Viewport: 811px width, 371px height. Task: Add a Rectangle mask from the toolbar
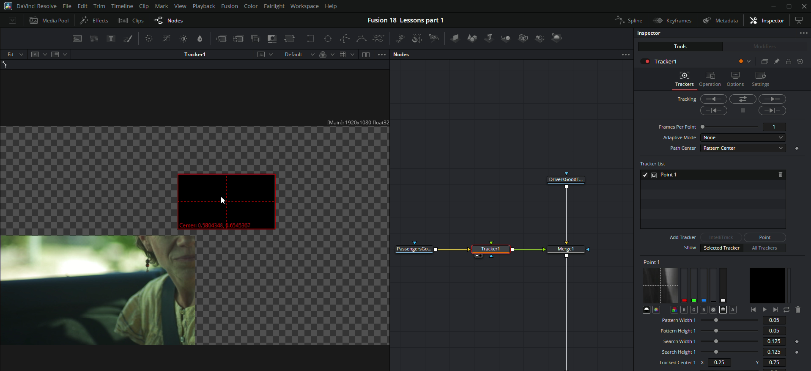tap(311, 38)
